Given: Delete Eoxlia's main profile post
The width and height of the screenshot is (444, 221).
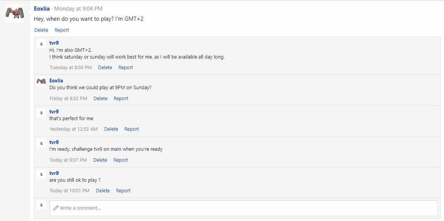Looking at the screenshot, I should point(41,30).
